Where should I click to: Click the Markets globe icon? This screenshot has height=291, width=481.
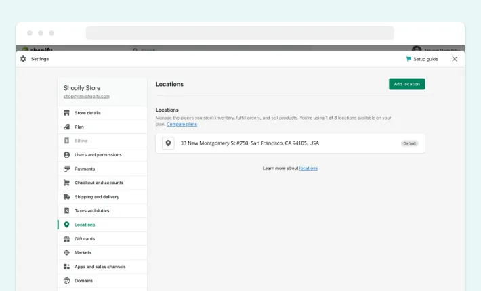tap(66, 252)
